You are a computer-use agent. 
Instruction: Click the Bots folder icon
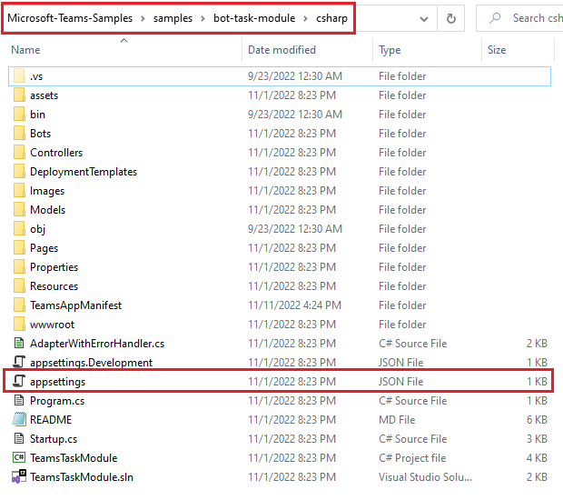pyautogui.click(x=19, y=134)
